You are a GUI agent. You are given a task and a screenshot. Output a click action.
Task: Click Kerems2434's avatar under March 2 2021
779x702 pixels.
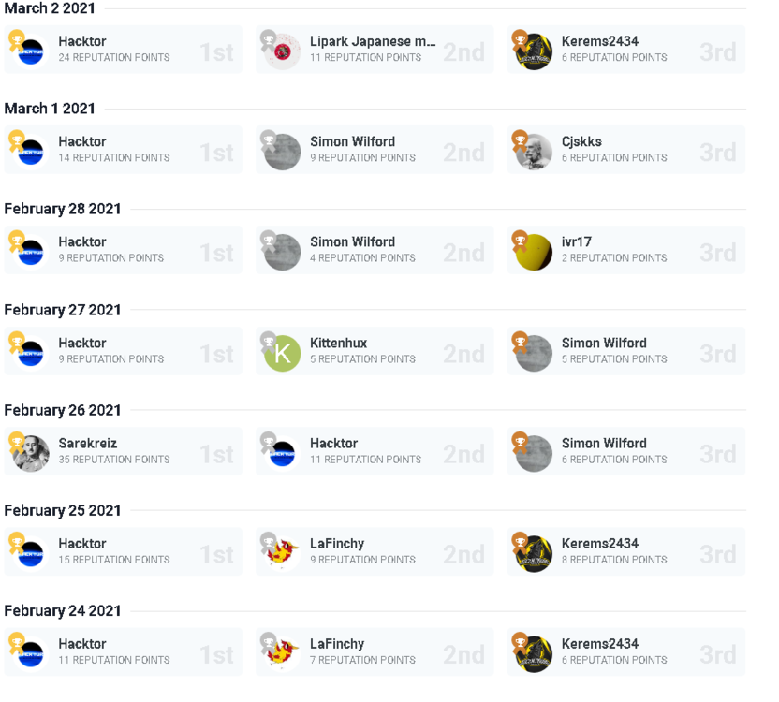pos(534,51)
